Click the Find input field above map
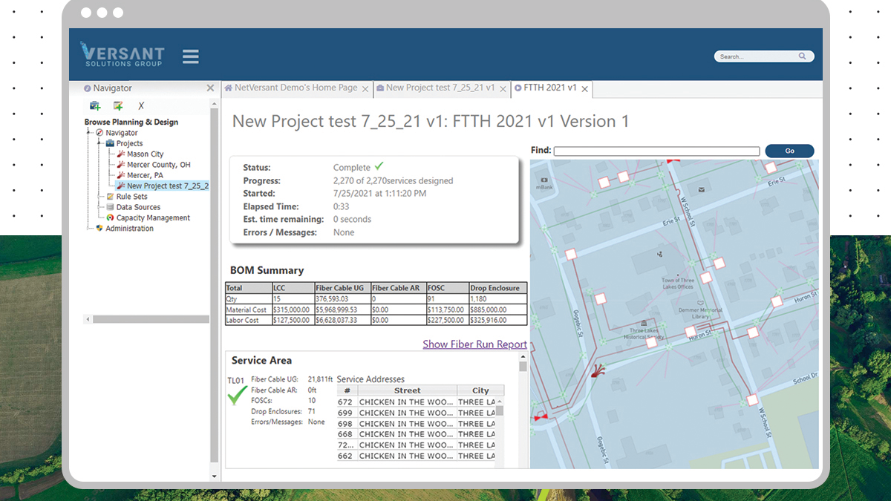891x501 pixels. click(x=656, y=151)
